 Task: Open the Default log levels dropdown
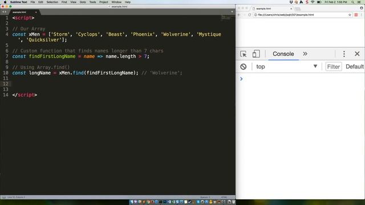(355, 67)
